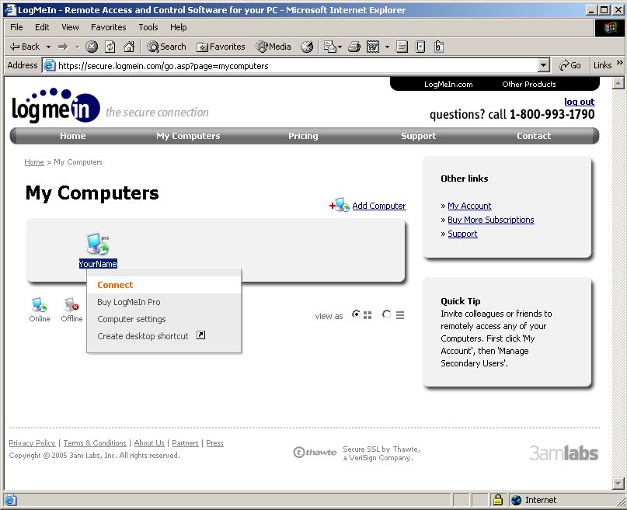Select the list view radio button
The width and height of the screenshot is (627, 510).
point(386,314)
